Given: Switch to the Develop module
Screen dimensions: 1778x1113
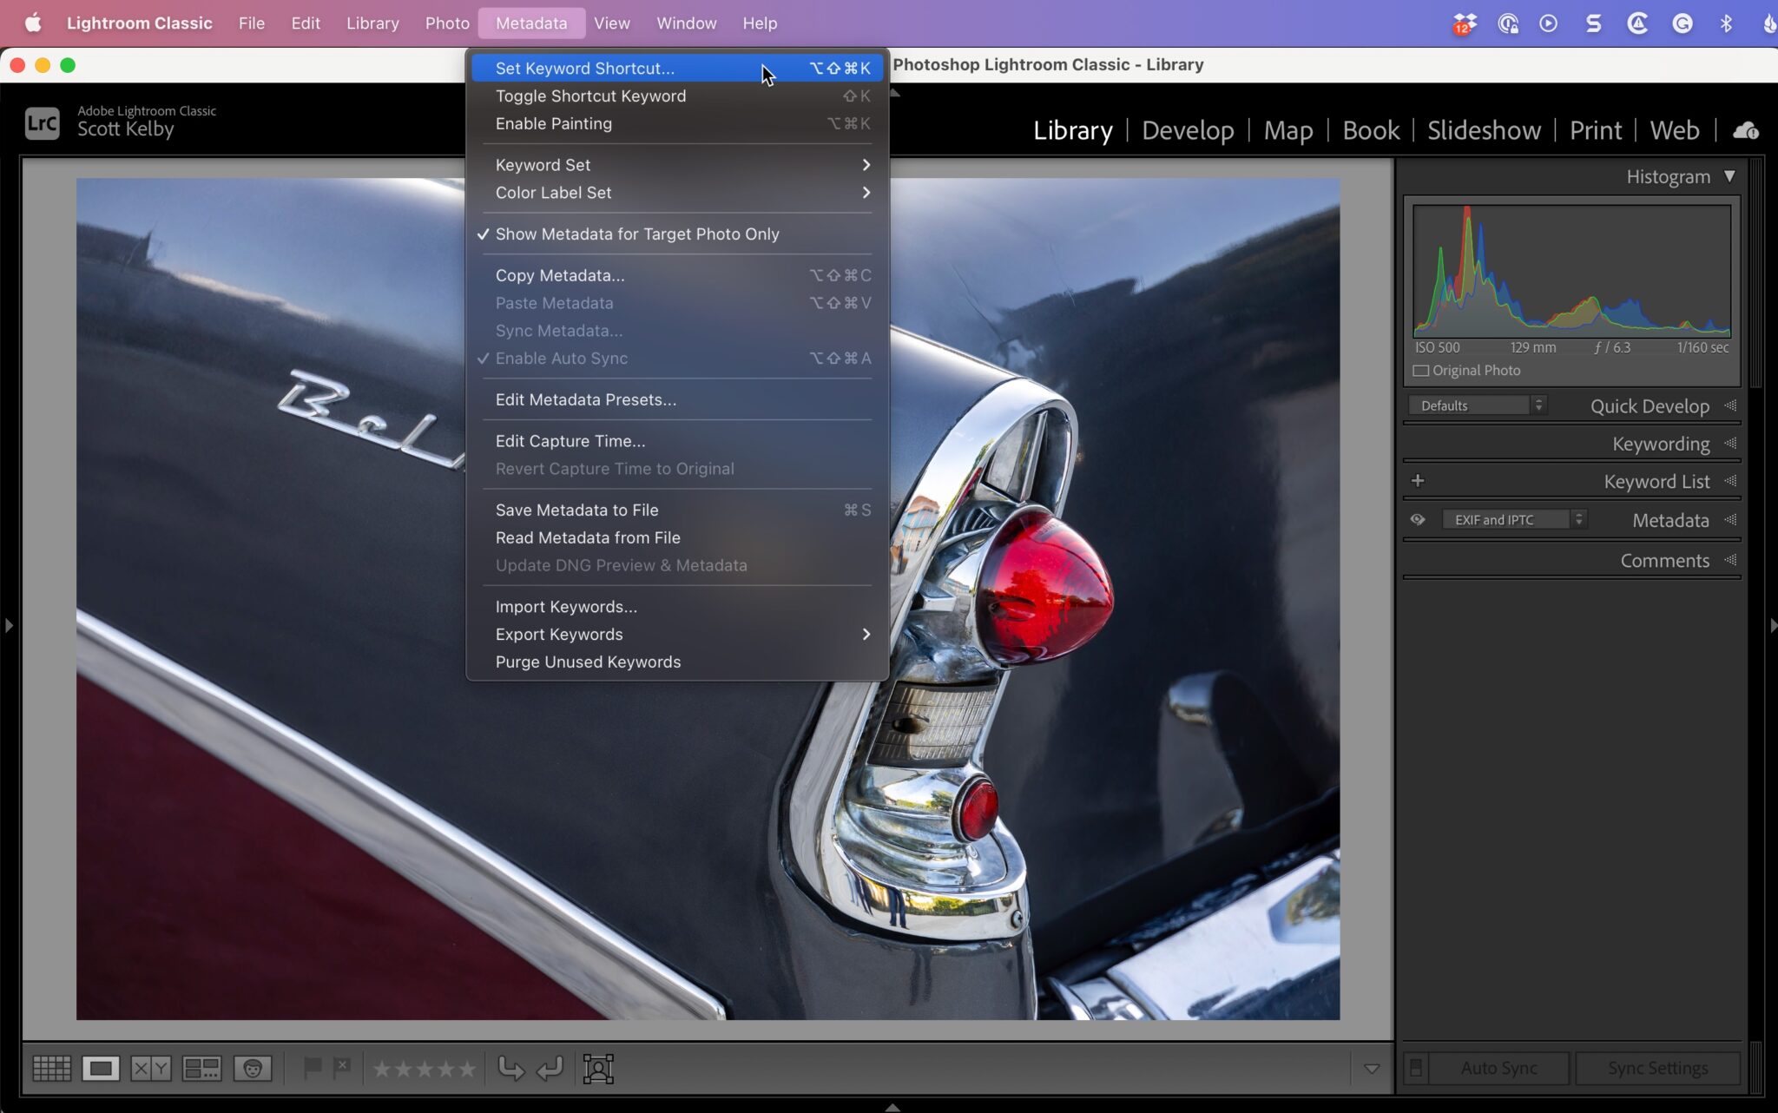Looking at the screenshot, I should [x=1188, y=130].
